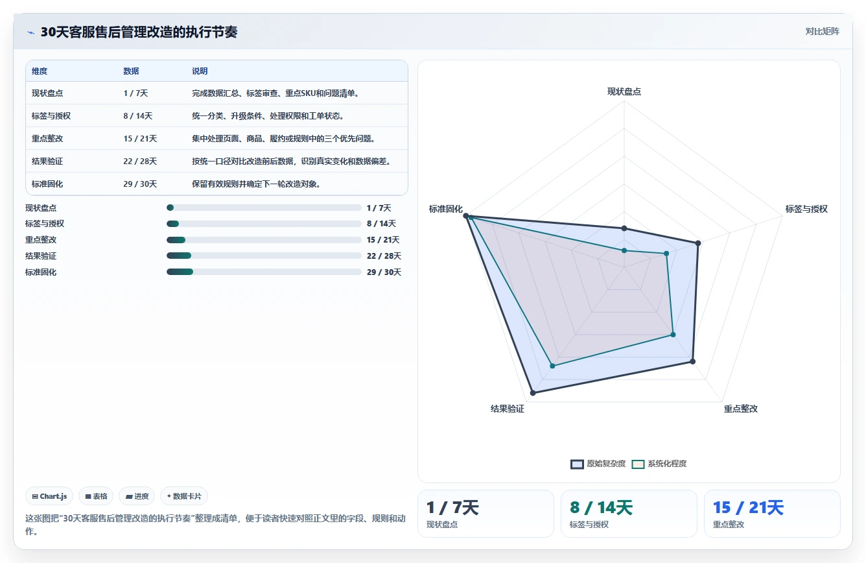Click the 标准固化 progress value 29 / 30天

click(x=384, y=272)
